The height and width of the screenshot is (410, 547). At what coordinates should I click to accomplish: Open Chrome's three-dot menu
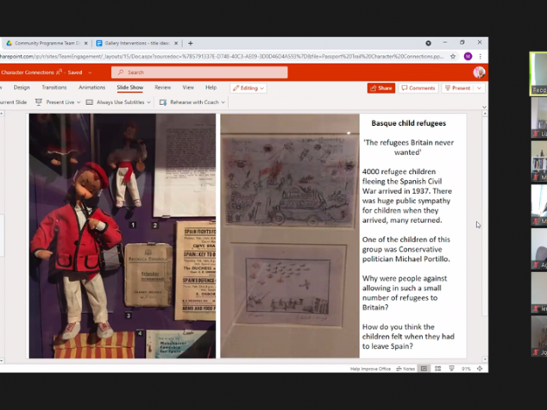[x=481, y=57]
